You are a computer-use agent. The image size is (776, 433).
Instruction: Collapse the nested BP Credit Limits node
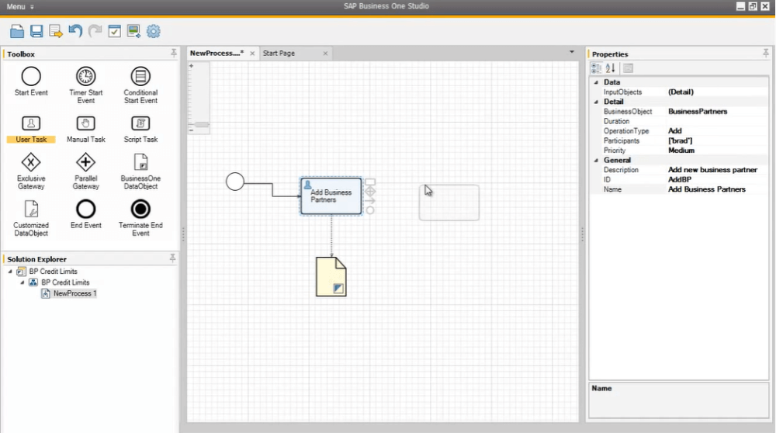coord(22,282)
